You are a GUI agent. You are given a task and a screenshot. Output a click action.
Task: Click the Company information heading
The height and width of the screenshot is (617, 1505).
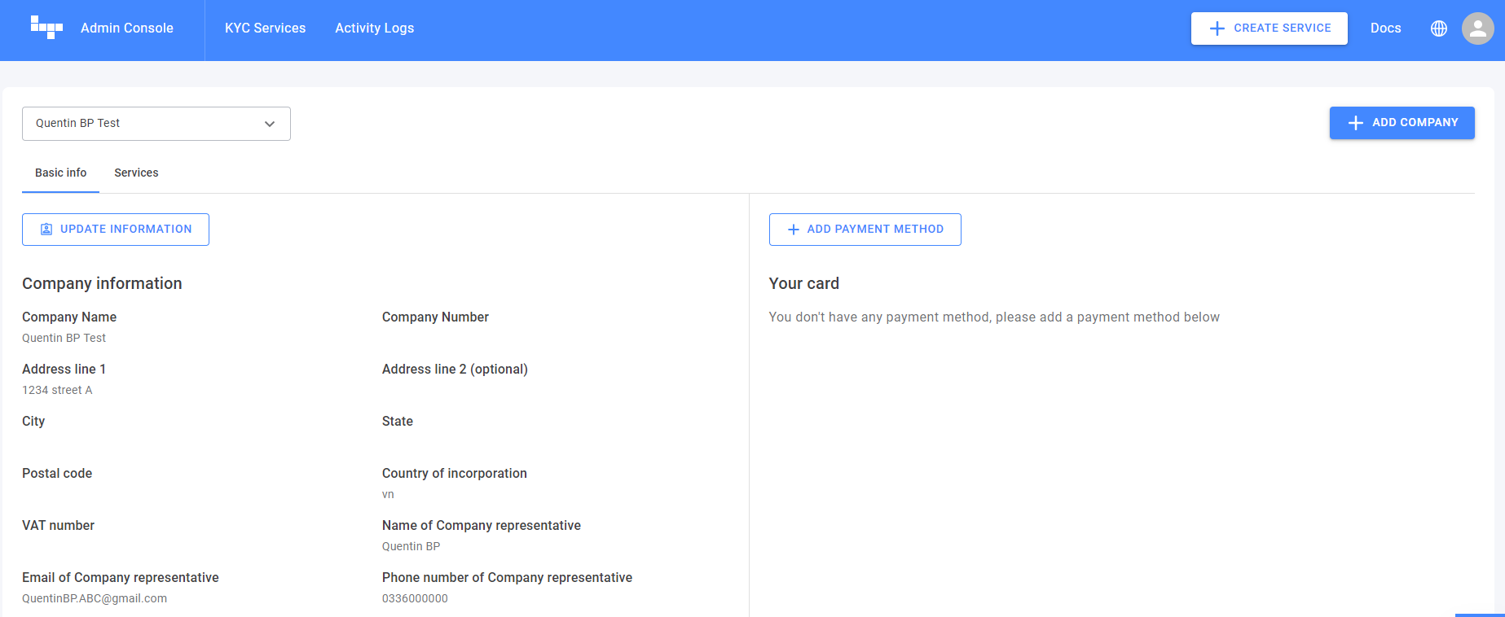click(102, 283)
